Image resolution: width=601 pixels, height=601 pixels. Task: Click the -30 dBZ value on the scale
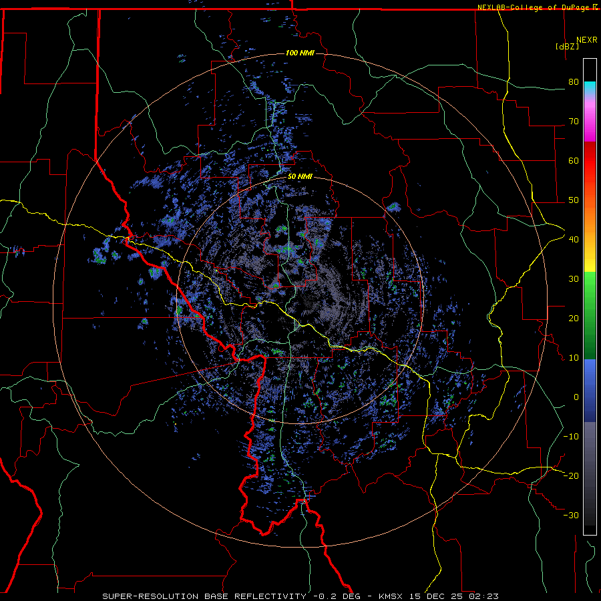click(x=571, y=515)
